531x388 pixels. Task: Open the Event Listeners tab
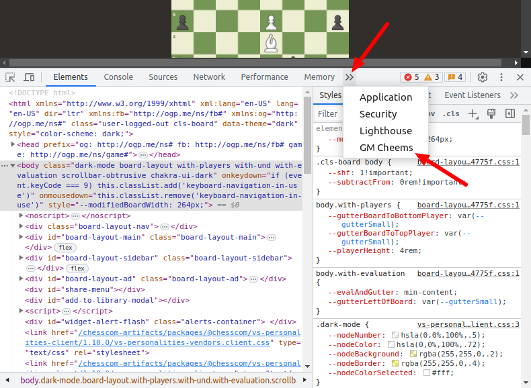[473, 95]
